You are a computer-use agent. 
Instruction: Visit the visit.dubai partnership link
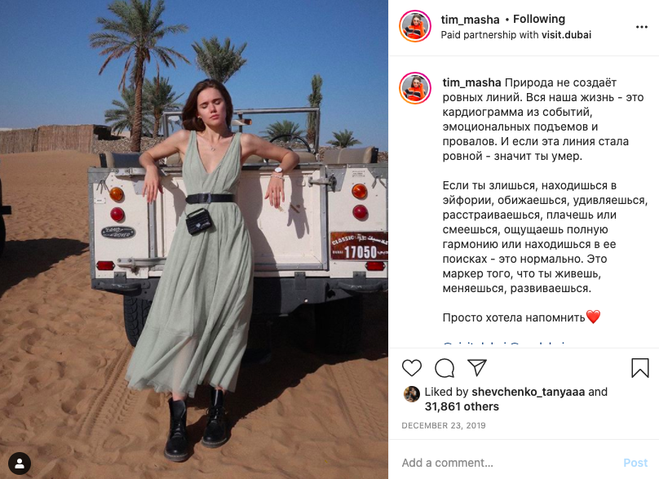pyautogui.click(x=566, y=35)
